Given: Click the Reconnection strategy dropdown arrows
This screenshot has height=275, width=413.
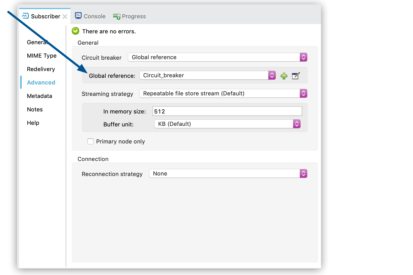Looking at the screenshot, I should click(303, 173).
